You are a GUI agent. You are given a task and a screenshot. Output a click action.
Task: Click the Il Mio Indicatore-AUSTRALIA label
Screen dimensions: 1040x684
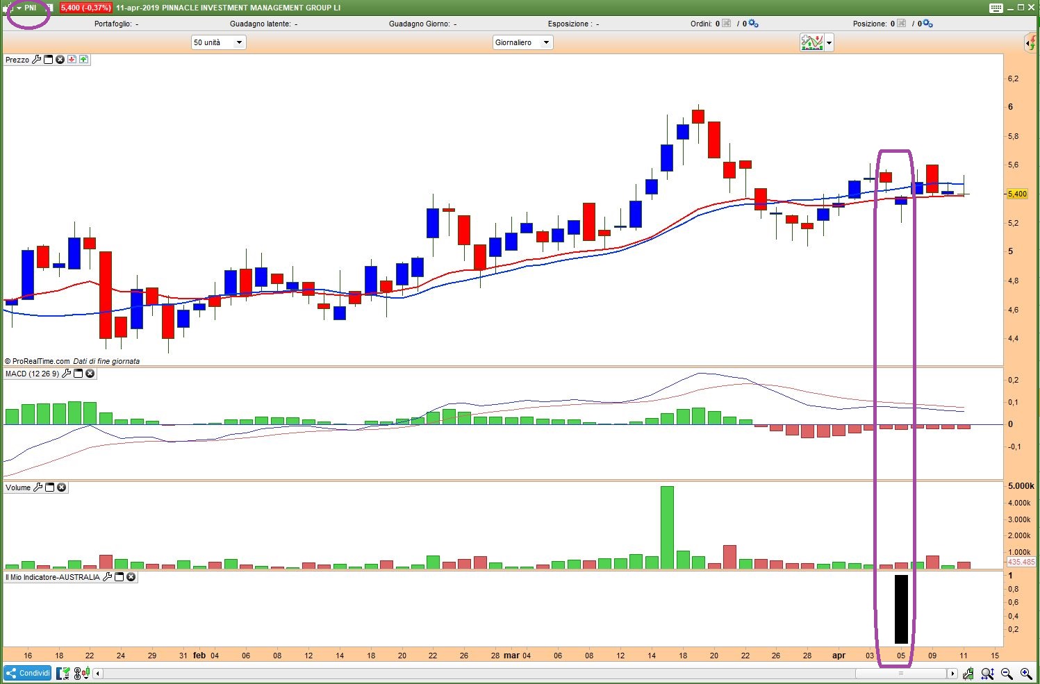pyautogui.click(x=53, y=577)
